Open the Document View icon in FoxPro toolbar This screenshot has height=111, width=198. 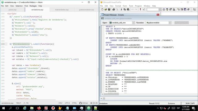tap(174, 10)
